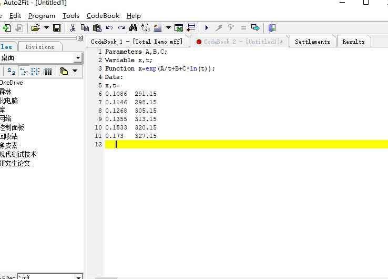Switch to the Settlements tab
Screen dimensions: 388x279
(312, 42)
